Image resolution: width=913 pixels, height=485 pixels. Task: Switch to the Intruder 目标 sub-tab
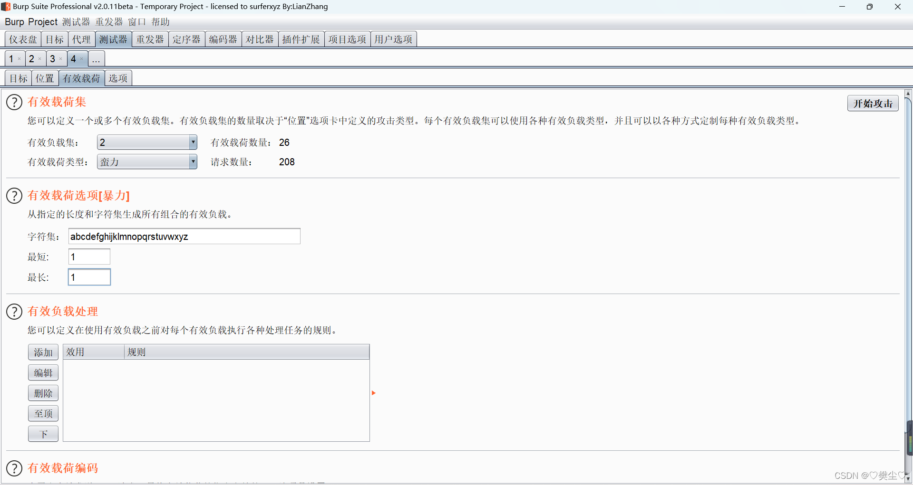pos(19,78)
